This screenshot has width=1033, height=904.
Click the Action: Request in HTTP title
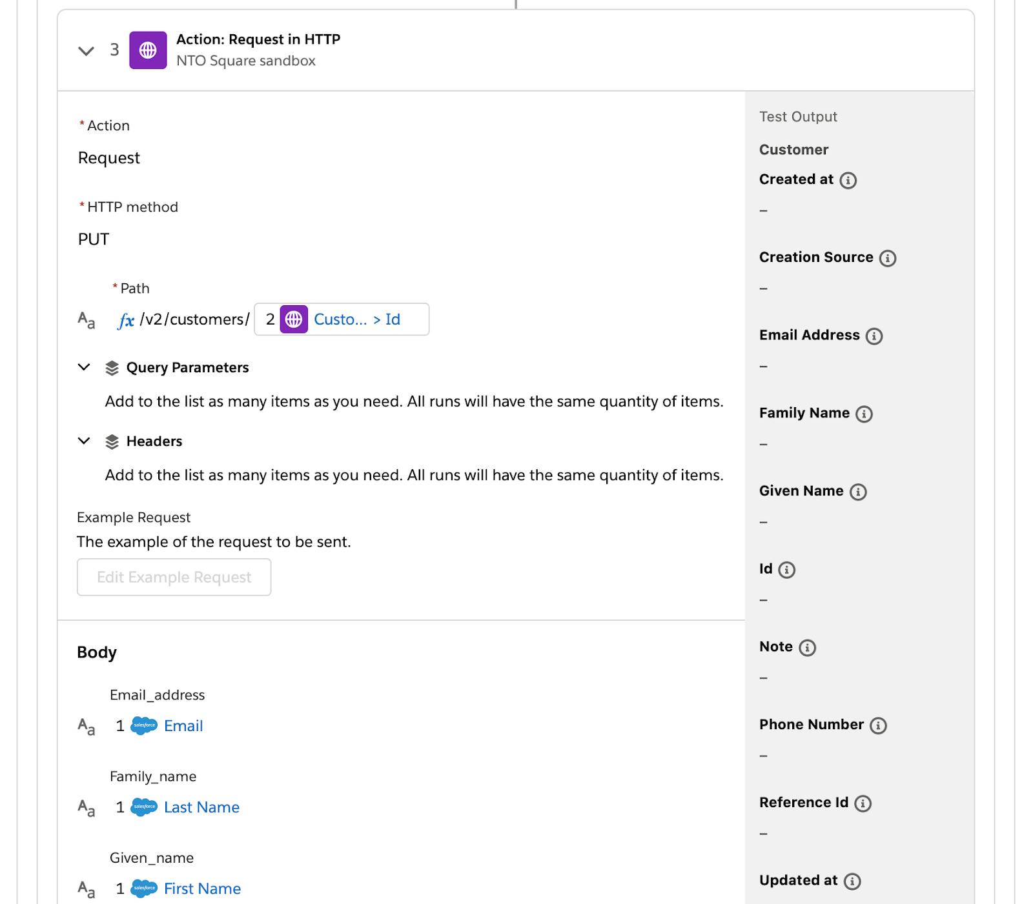258,39
